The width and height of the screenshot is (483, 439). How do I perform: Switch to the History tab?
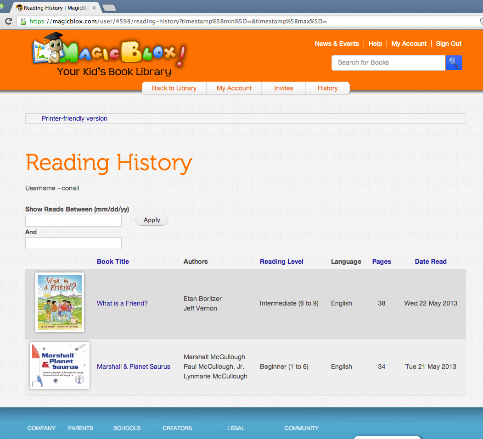click(x=327, y=88)
